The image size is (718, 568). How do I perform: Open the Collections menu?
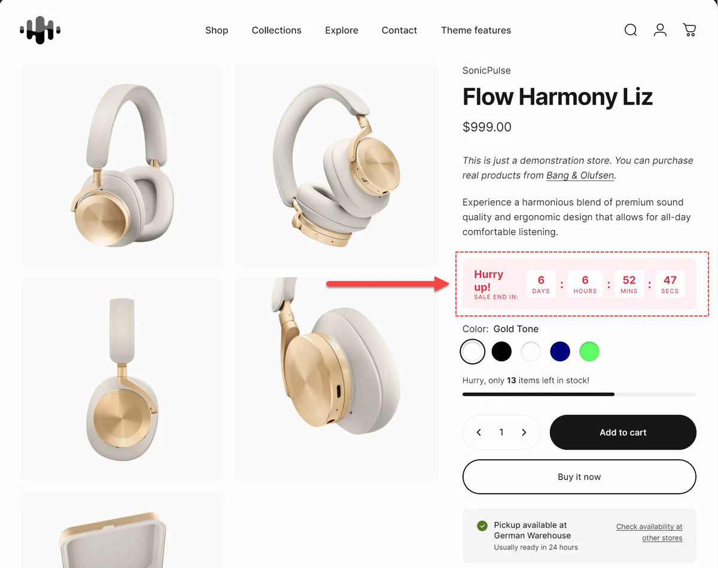coord(276,30)
